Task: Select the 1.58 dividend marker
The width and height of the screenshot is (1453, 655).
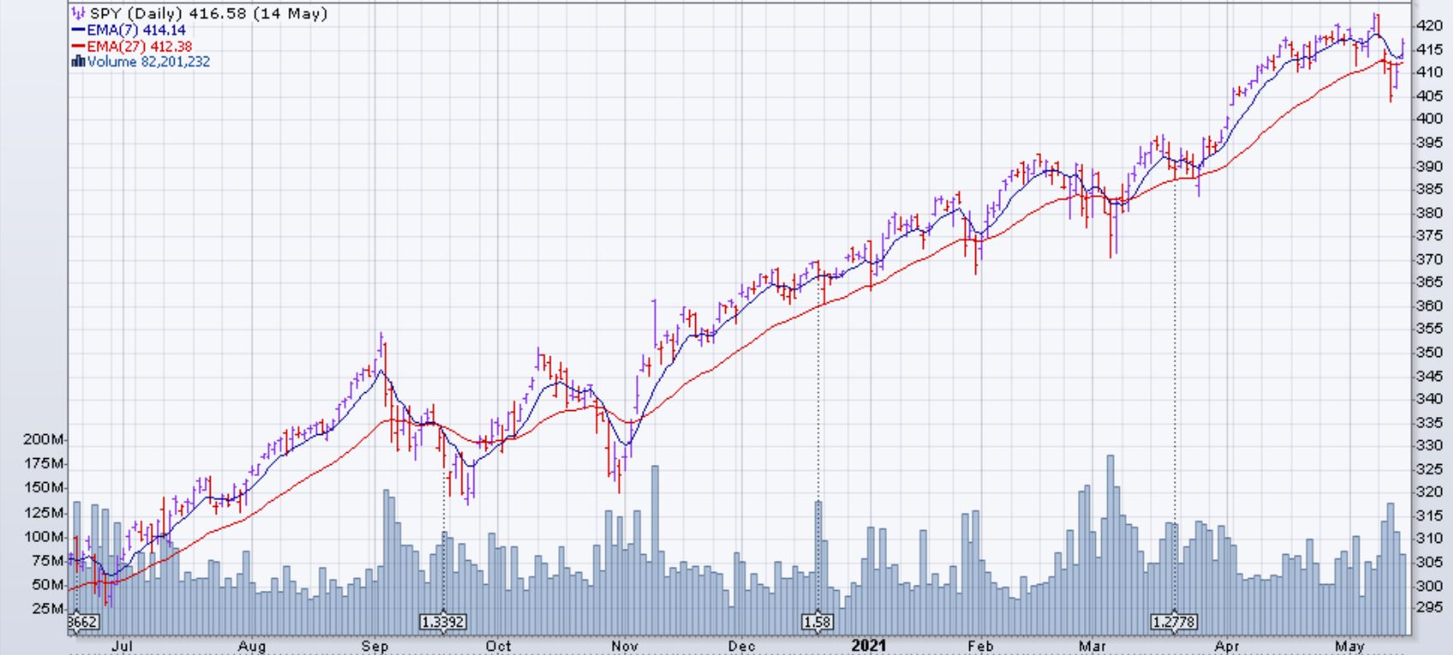Action: [817, 622]
